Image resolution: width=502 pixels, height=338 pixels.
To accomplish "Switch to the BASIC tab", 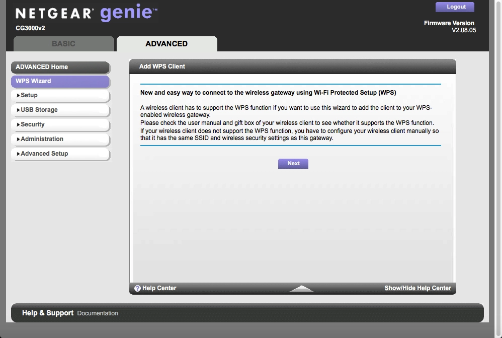I will point(64,44).
